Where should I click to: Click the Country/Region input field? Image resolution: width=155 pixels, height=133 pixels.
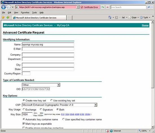point(26,73)
